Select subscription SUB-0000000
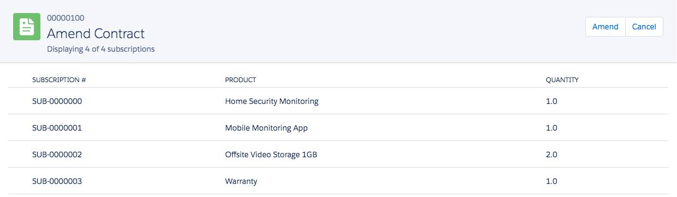Image resolution: width=677 pixels, height=197 pixels. [x=57, y=101]
